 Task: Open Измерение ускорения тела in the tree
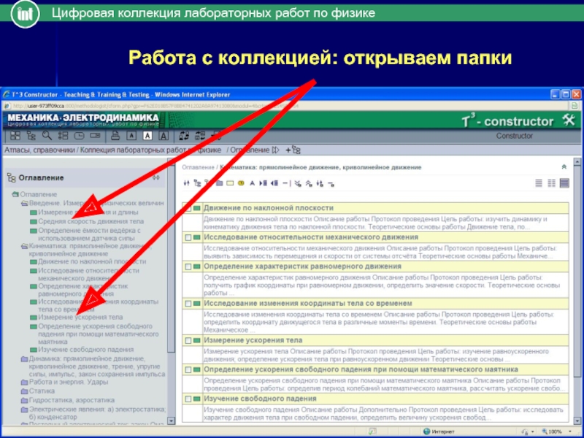pos(80,318)
